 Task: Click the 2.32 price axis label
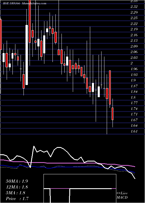[x=134, y=7]
